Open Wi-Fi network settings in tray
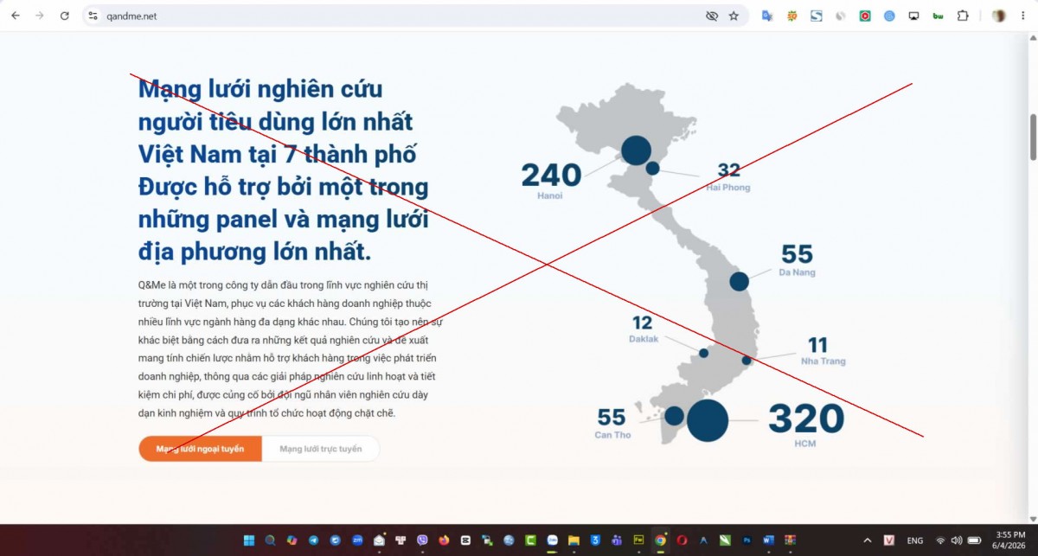The height and width of the screenshot is (556, 1038). (940, 540)
